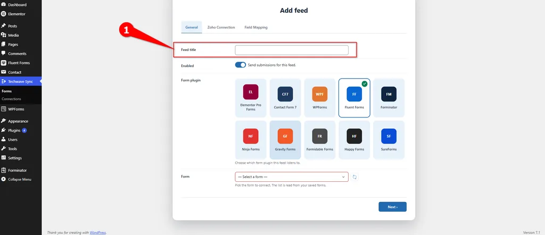Click the Posts pin icon
Image resolution: width=545 pixels, height=235 pixels.
[4, 26]
